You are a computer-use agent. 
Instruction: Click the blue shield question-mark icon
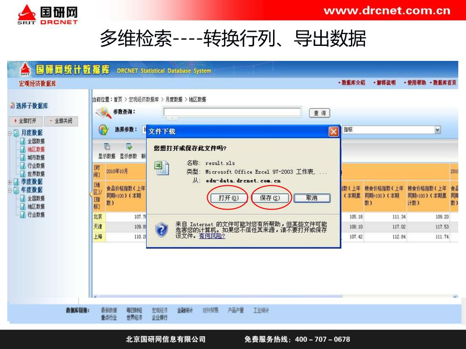pos(162,229)
